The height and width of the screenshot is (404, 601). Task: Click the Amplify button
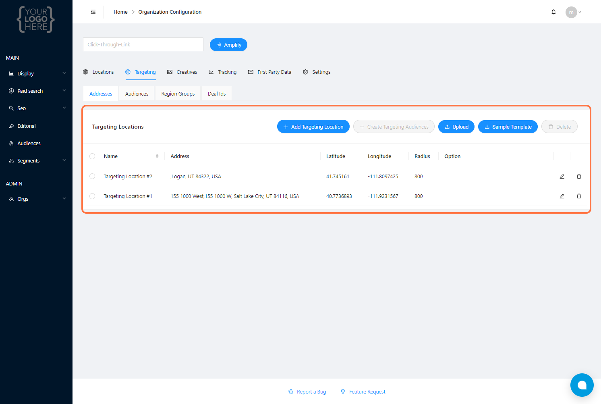point(228,45)
